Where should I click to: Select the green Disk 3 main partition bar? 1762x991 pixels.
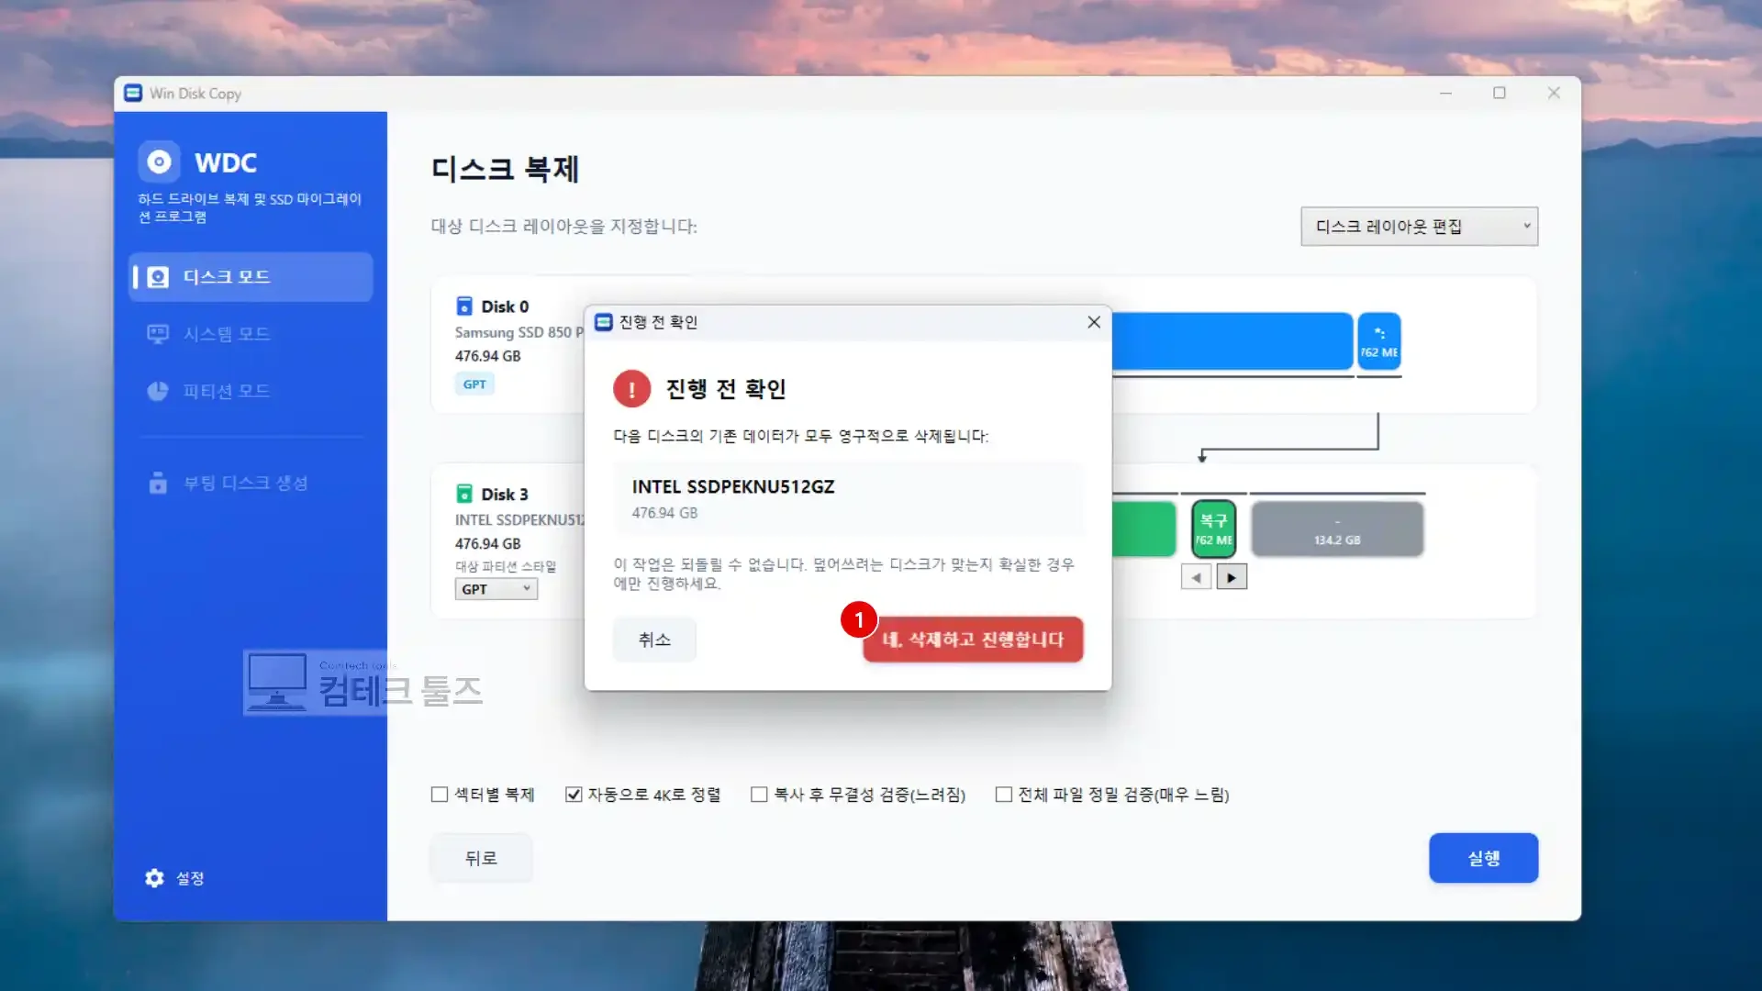coord(1143,529)
